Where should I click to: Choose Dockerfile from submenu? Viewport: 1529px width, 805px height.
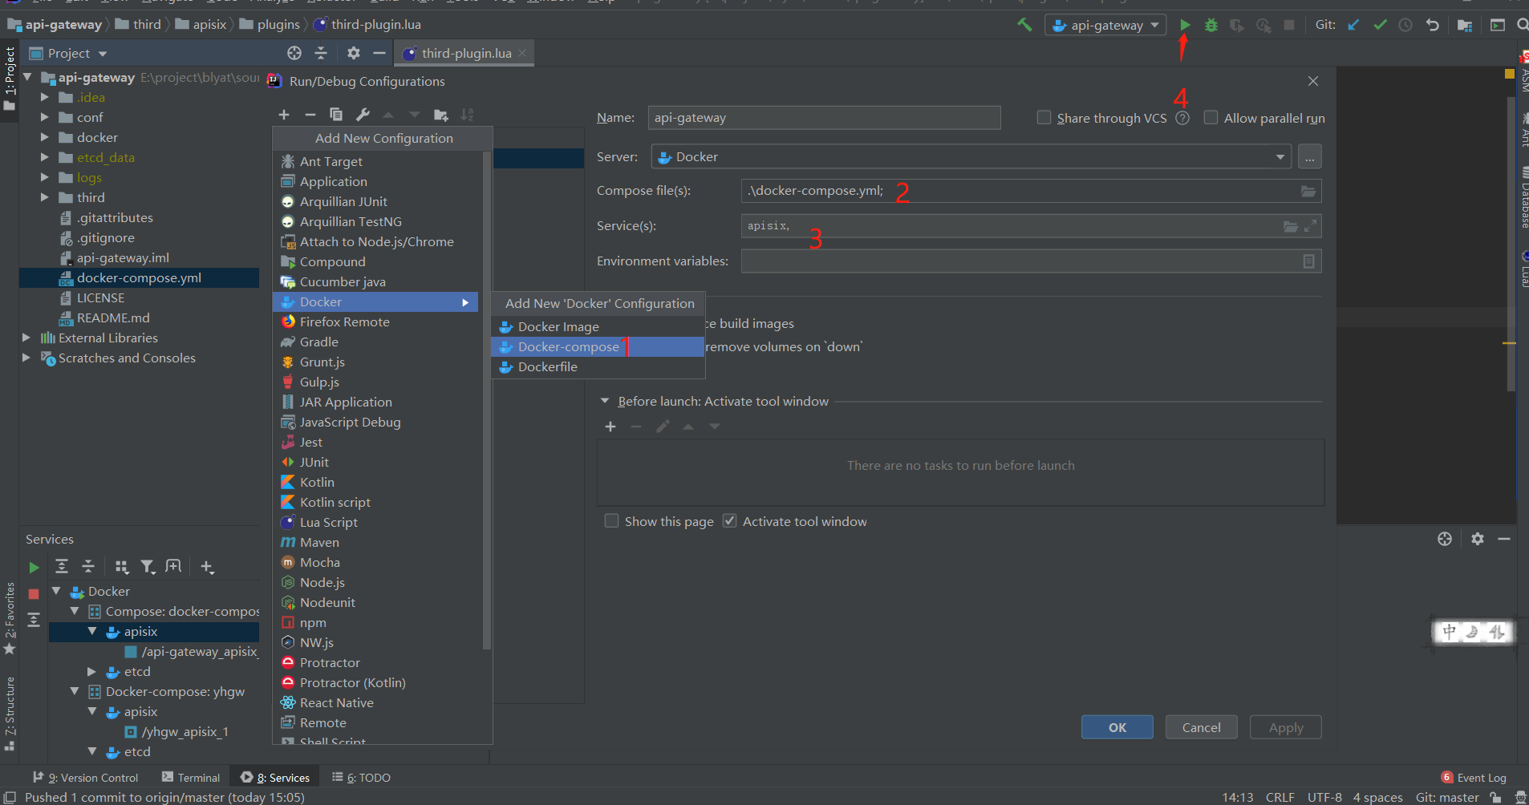[x=598, y=366]
